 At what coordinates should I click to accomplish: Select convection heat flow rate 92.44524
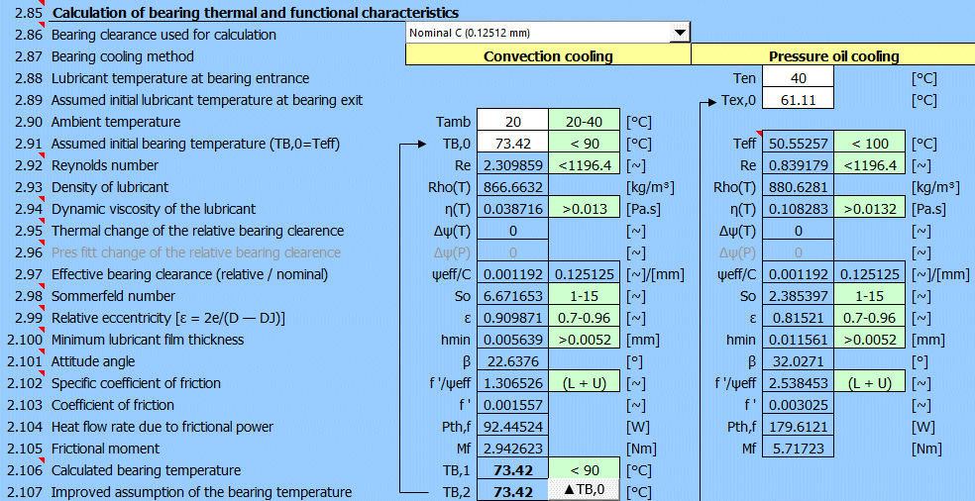pyautogui.click(x=512, y=427)
